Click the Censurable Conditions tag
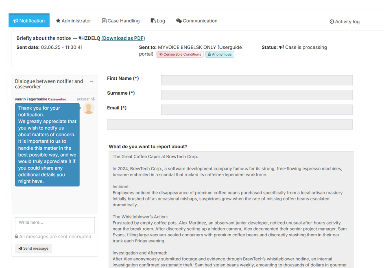This screenshot has width=384, height=268. click(x=180, y=54)
